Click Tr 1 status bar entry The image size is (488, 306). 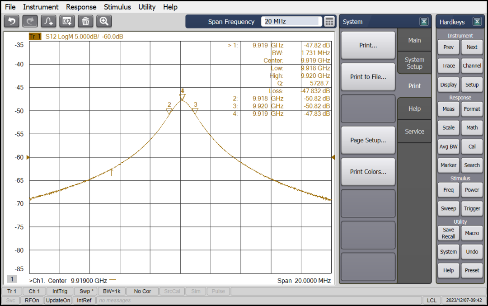pyautogui.click(x=12, y=292)
